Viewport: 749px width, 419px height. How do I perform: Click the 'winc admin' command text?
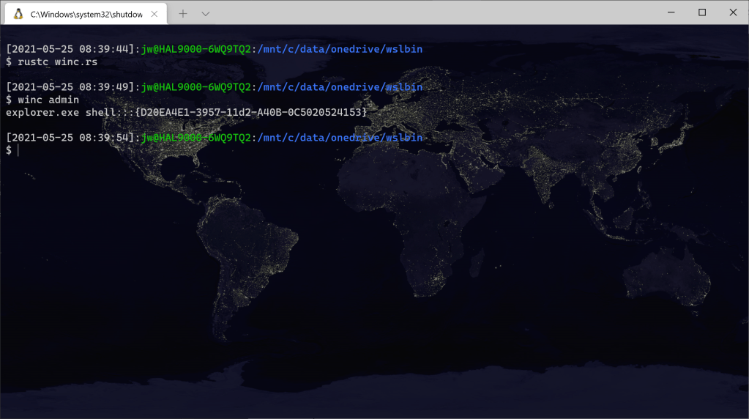(48, 100)
